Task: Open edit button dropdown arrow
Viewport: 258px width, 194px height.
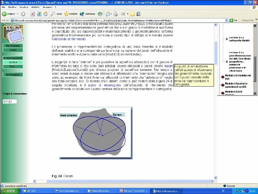Action: pyautogui.click(x=128, y=14)
